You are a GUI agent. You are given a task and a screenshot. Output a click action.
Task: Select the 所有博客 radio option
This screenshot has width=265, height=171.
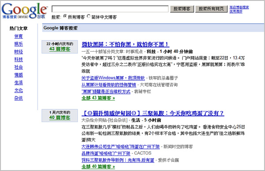[65, 16]
